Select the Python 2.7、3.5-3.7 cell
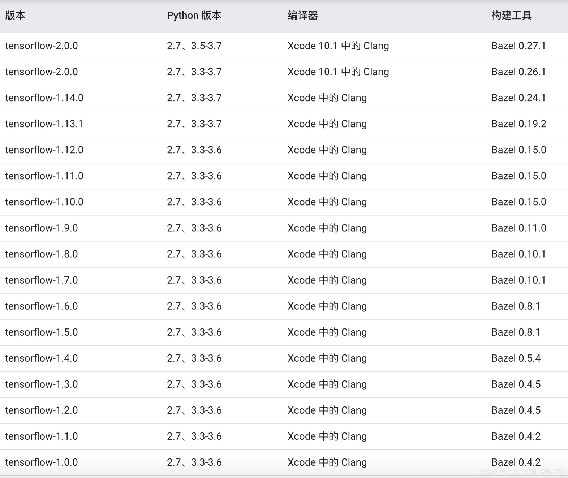 pyautogui.click(x=194, y=46)
